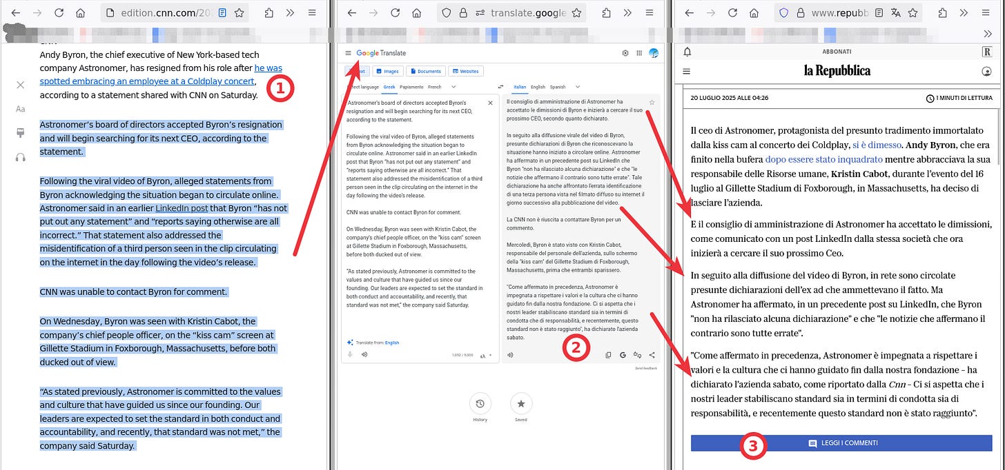
Task: Go back in the CNN browser window
Action: tap(16, 12)
